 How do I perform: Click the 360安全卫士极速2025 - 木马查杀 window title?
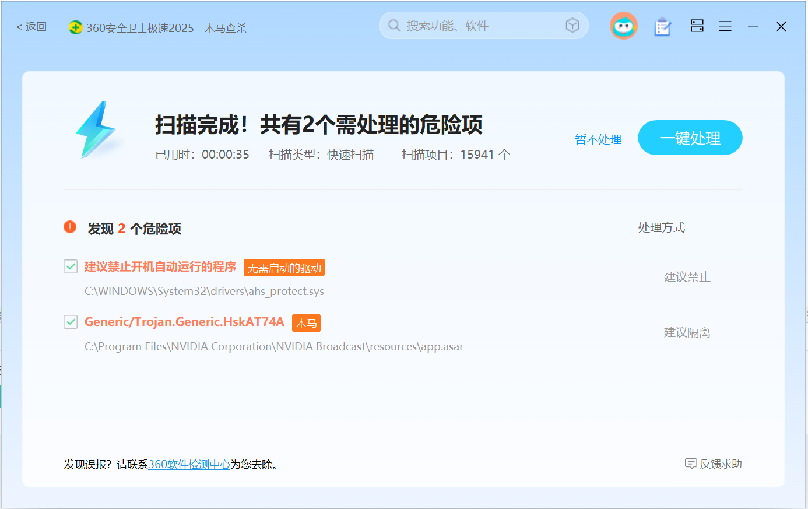[x=167, y=28]
